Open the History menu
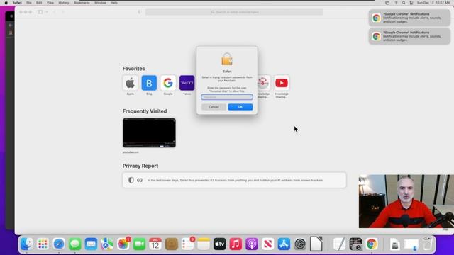The image size is (454, 255). click(64, 3)
